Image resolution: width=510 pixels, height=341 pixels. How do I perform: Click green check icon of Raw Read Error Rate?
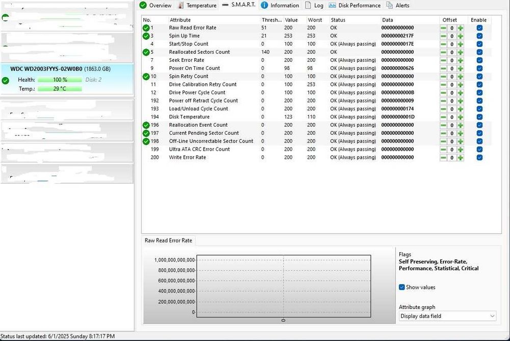(x=146, y=28)
